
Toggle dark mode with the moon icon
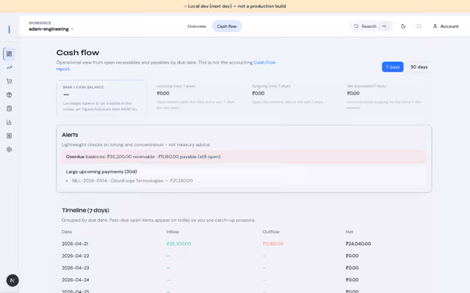(403, 26)
